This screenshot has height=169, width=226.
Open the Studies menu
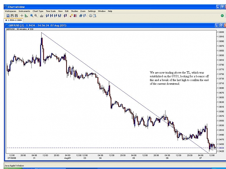point(74,11)
